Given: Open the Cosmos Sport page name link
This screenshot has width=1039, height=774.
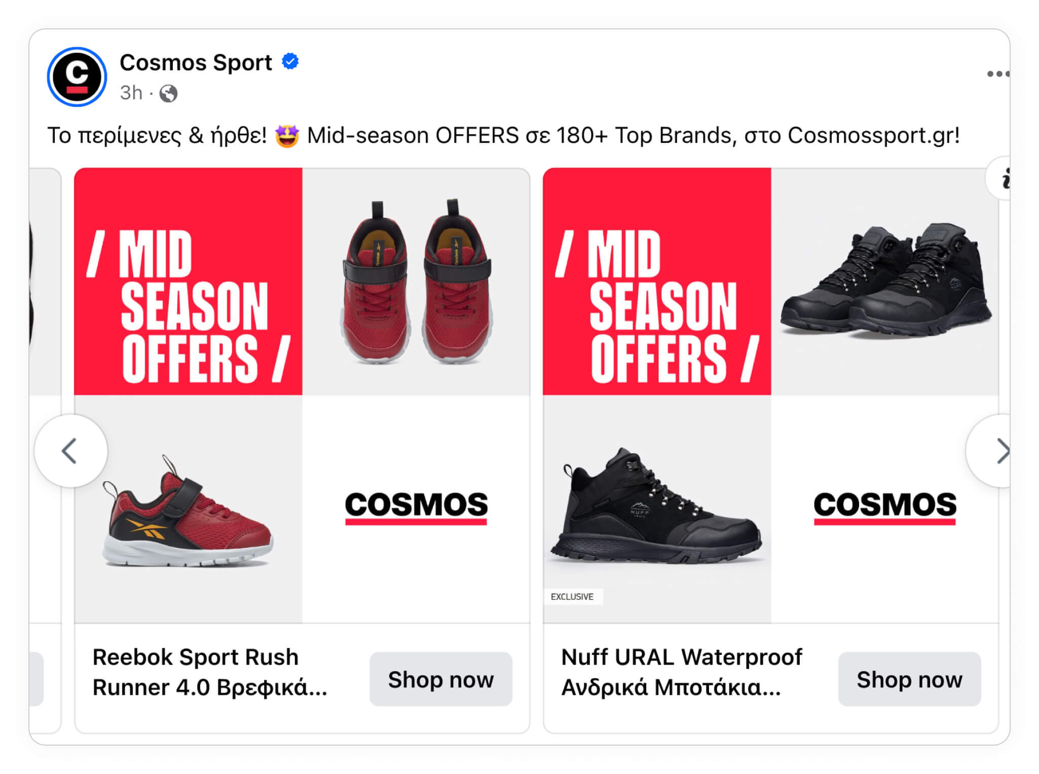Looking at the screenshot, I should pos(195,62).
